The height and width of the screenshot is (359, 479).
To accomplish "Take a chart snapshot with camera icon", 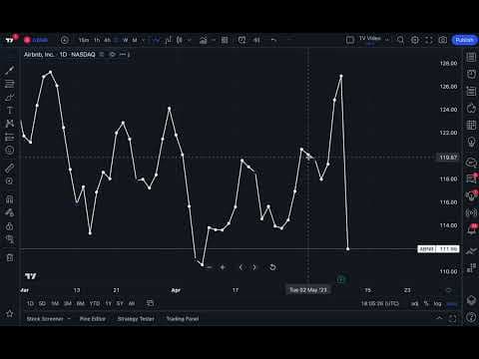I will pyautogui.click(x=443, y=40).
